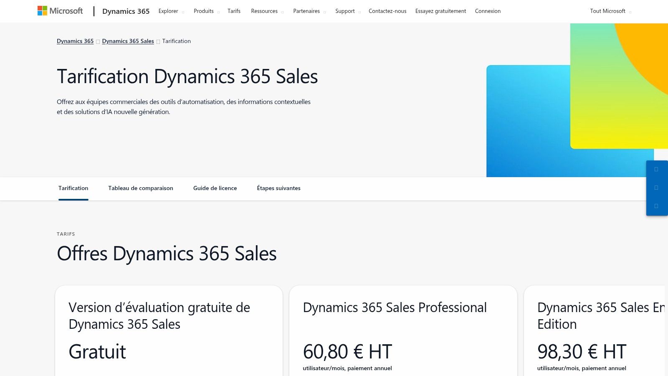Switch to the Tableau de comparaison tab
668x376 pixels.
[141, 188]
